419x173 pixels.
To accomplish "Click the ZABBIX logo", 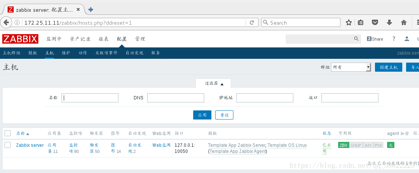I will 20,39.
